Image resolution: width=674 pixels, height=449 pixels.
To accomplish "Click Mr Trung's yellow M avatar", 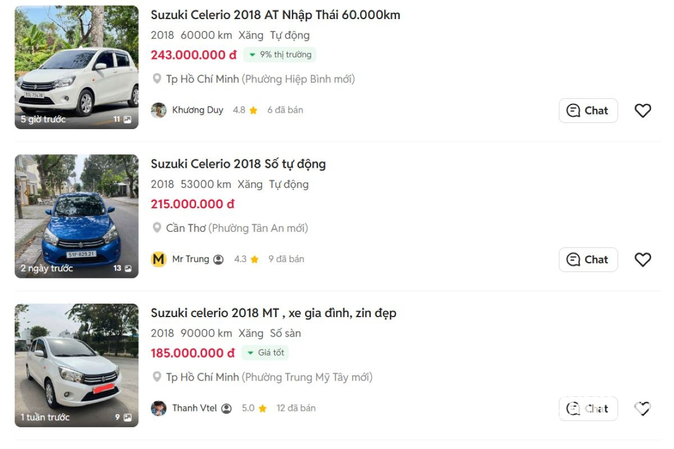I will pyautogui.click(x=159, y=259).
